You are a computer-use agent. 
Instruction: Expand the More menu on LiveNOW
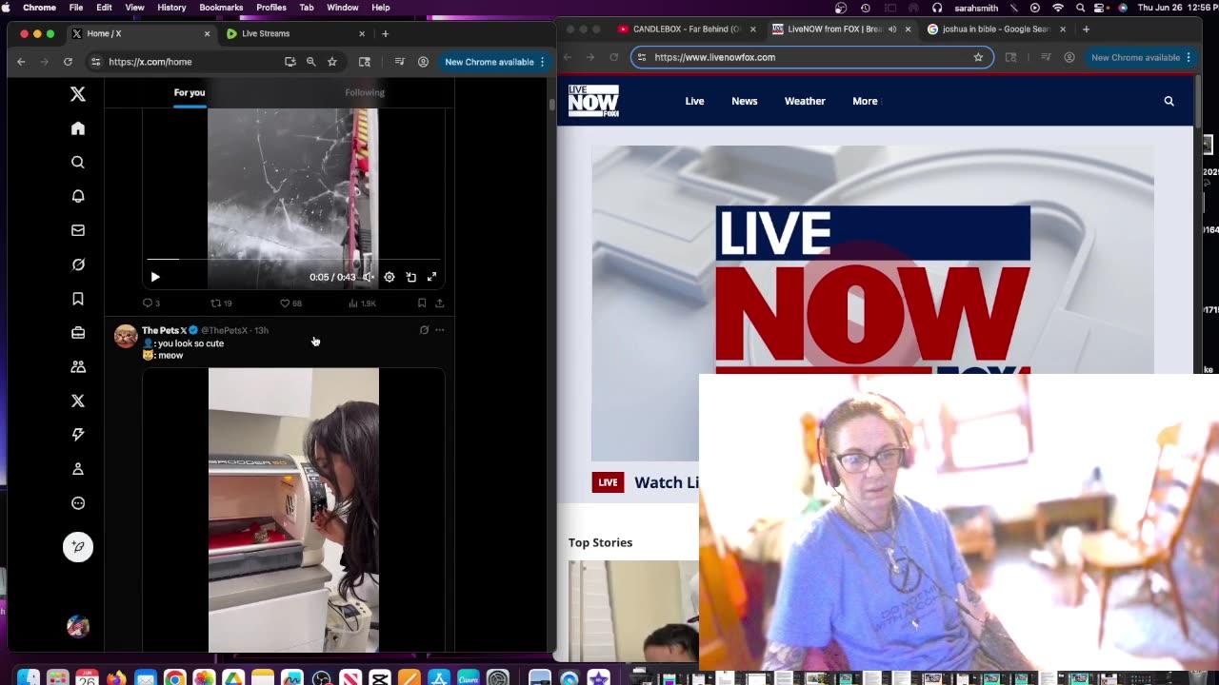click(866, 101)
